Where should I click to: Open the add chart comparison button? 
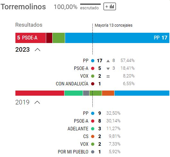pos(110,6)
